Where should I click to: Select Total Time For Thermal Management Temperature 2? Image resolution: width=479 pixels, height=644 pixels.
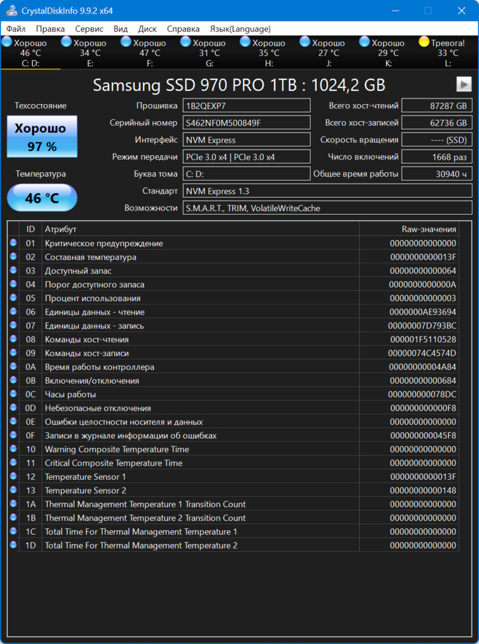point(233,546)
